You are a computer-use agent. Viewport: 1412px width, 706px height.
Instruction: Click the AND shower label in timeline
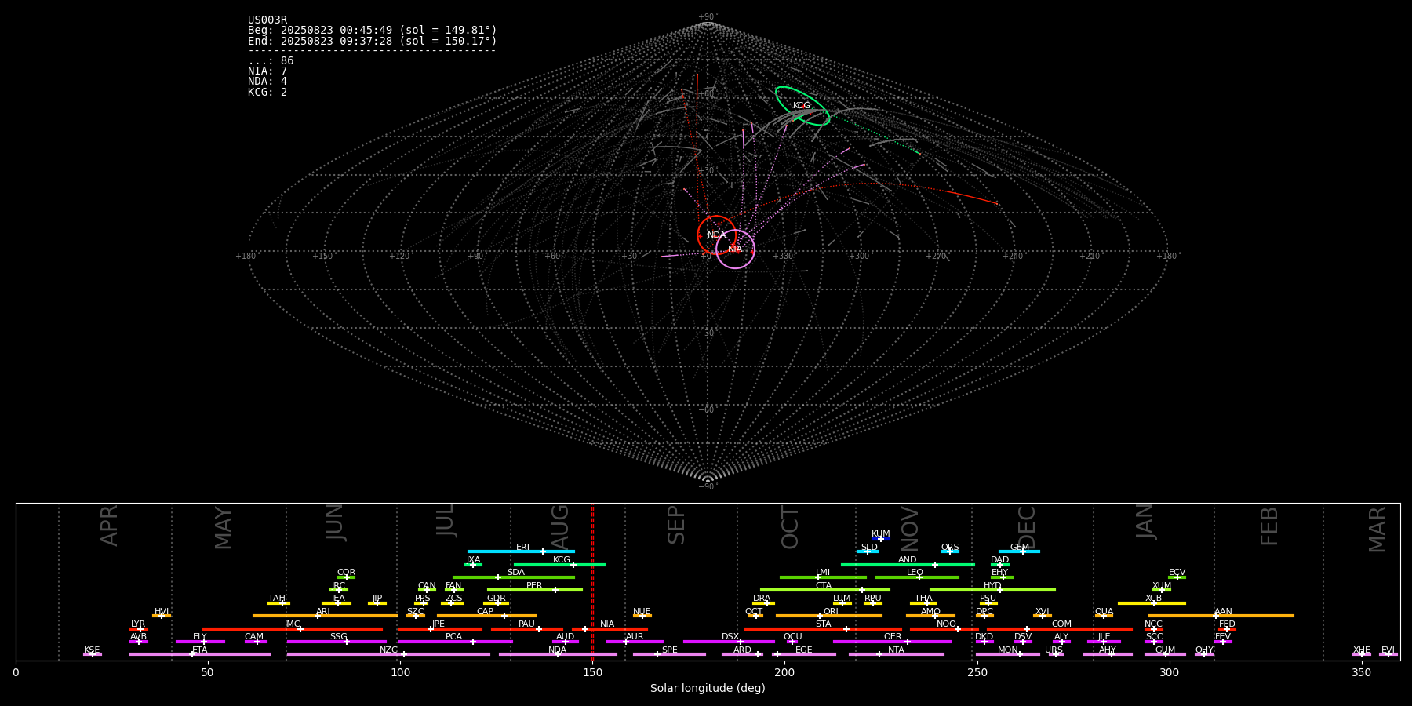click(x=907, y=560)
